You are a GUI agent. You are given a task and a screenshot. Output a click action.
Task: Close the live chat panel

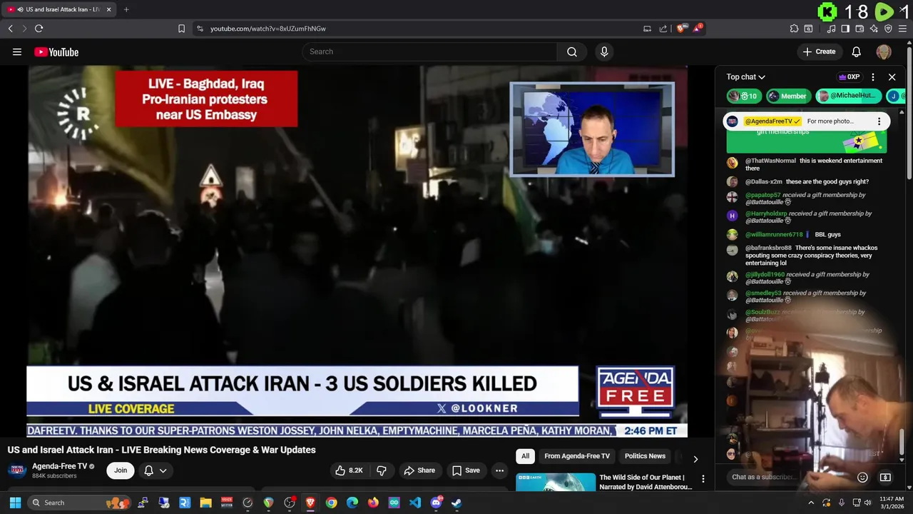(892, 77)
